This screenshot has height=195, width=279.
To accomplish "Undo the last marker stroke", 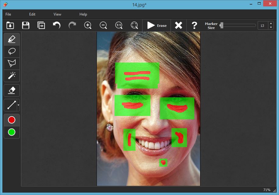I will pyautogui.click(x=56, y=25).
